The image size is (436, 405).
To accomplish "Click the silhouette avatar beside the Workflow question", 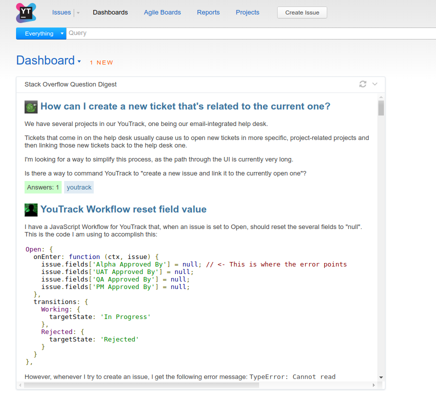I will pos(31,210).
